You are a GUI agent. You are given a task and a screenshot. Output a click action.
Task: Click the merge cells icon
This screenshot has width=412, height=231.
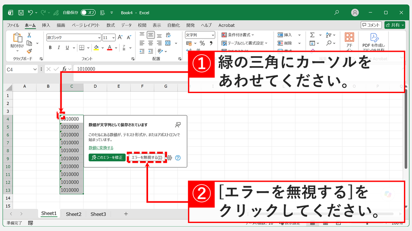168,43
